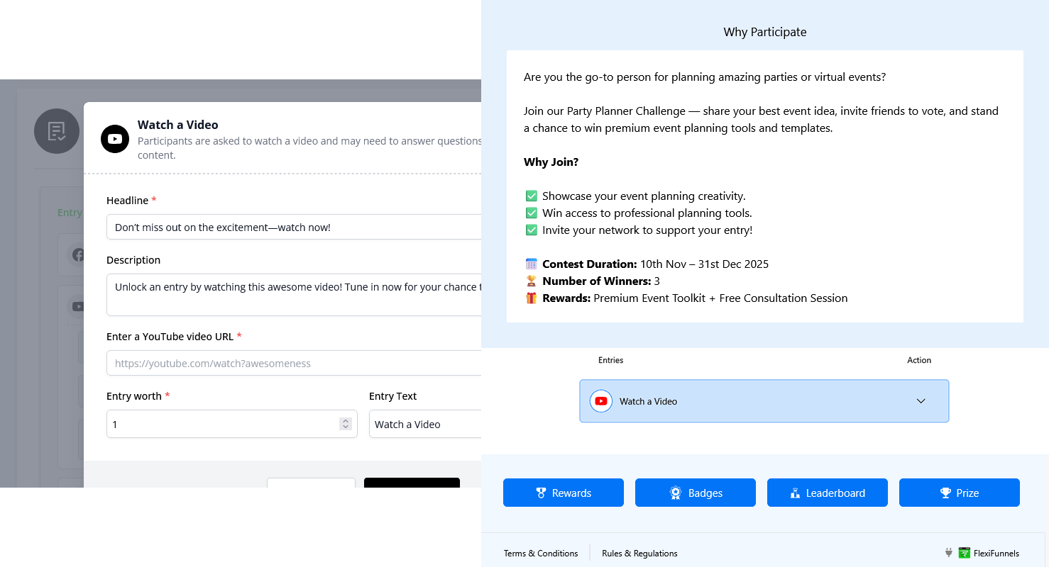Image resolution: width=1049 pixels, height=567 pixels.
Task: Open Rules & Regulations link
Action: [x=639, y=554]
